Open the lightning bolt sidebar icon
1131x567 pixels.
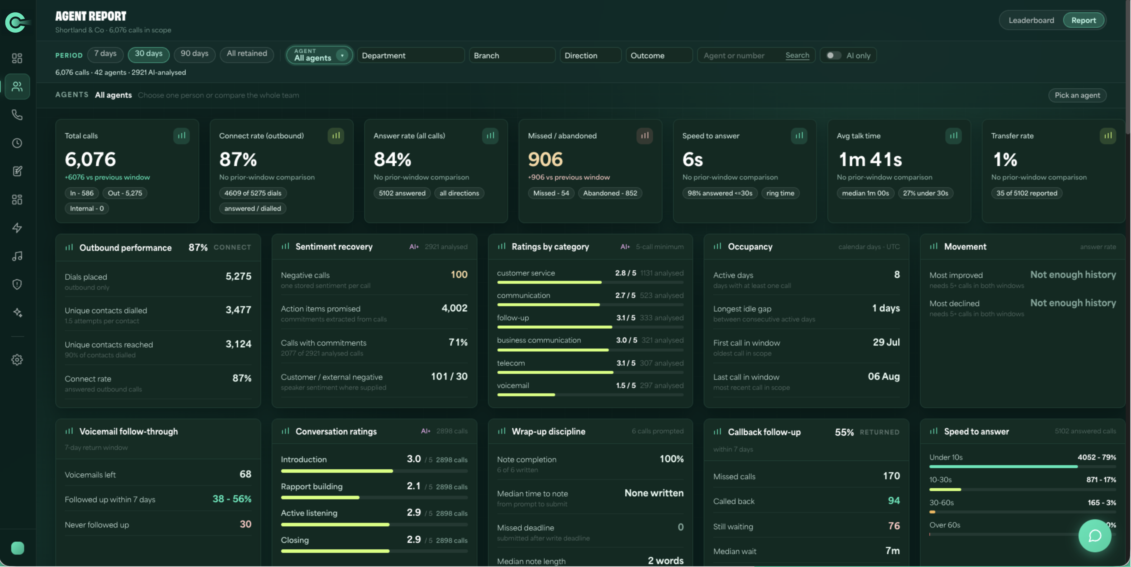(17, 228)
